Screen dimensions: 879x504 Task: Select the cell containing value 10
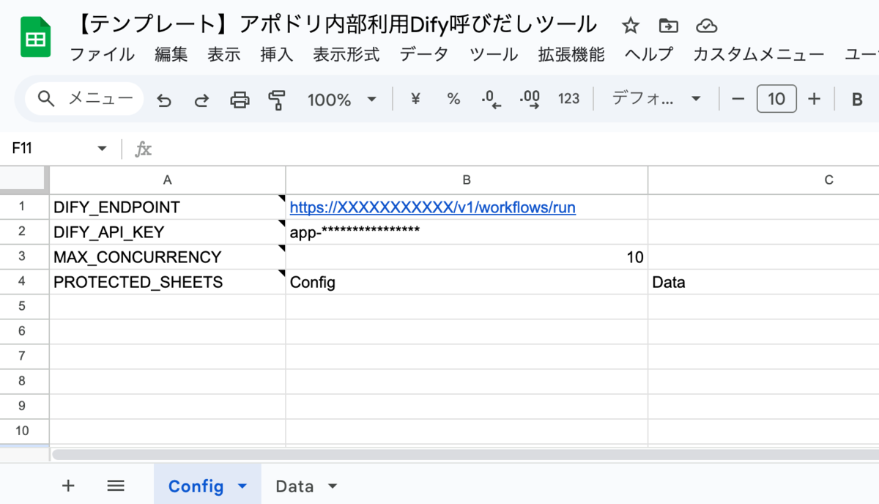point(467,257)
